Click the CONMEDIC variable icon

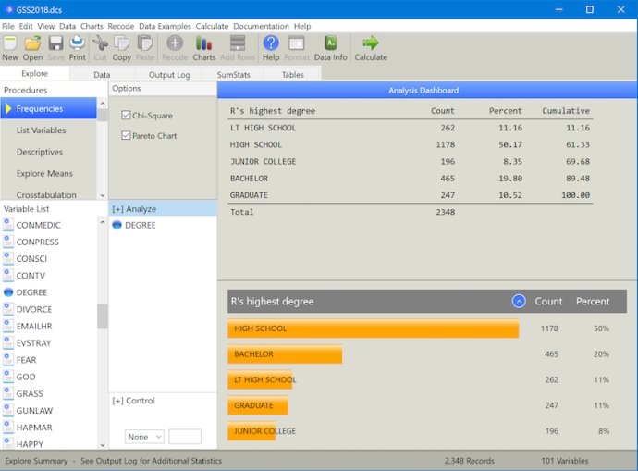tap(8, 225)
